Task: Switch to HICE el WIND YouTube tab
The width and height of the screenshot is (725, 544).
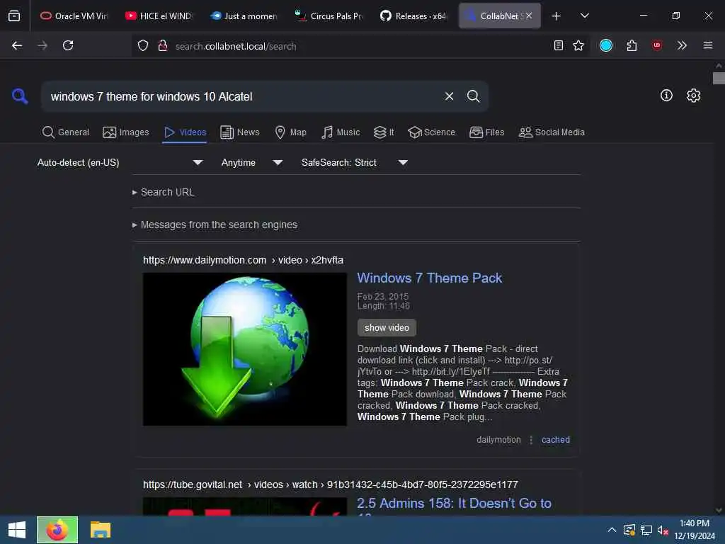Action: (159, 16)
